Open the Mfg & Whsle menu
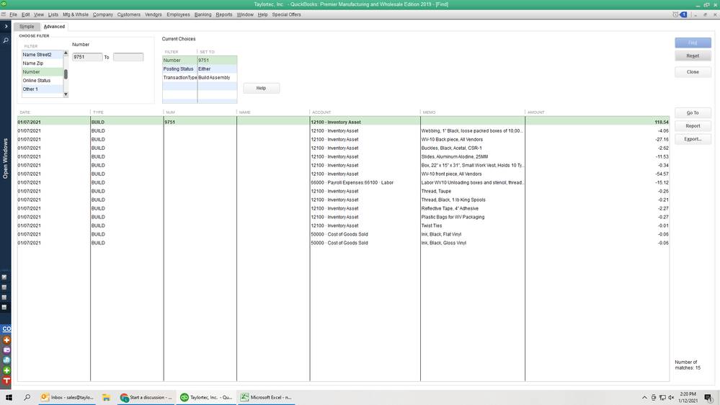The height and width of the screenshot is (405, 720). tap(75, 14)
